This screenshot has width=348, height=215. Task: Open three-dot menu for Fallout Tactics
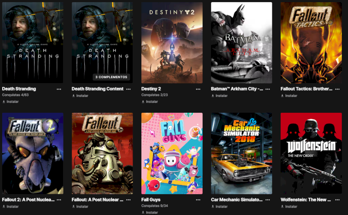pyautogui.click(x=338, y=89)
